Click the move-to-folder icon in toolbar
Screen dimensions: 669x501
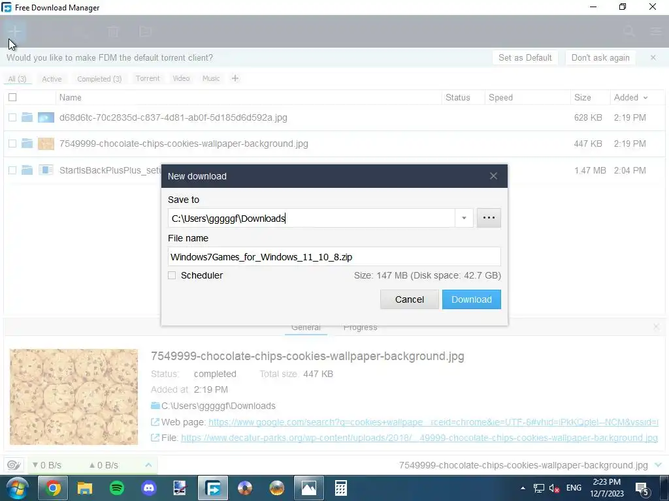point(146,31)
